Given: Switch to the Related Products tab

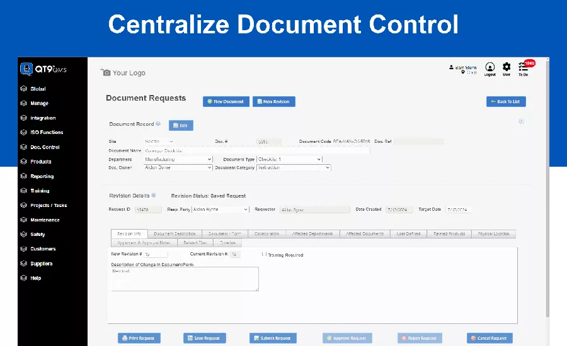Looking at the screenshot, I should (x=449, y=234).
